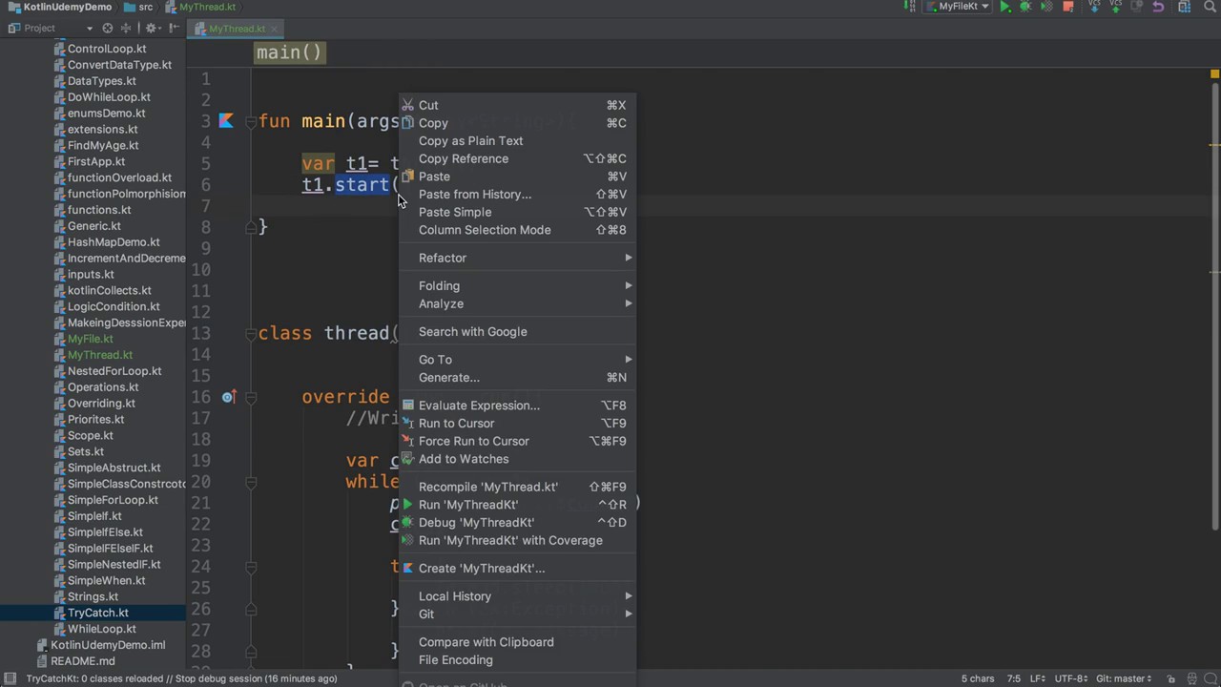Click the 7:5 cursor position in the status bar
The image size is (1221, 687).
point(1013,678)
